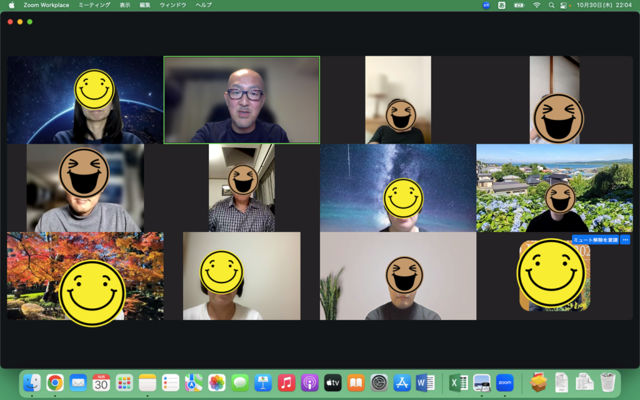Open the 表示 menu in the menu bar
This screenshot has width=640, height=400.
pyautogui.click(x=125, y=5)
